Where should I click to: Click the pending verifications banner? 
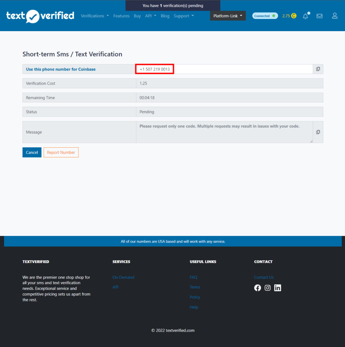click(x=172, y=5)
